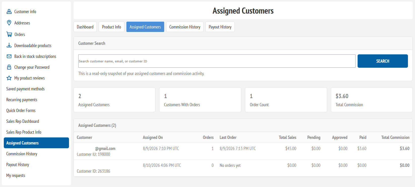This screenshot has width=415, height=187.
Task: Open Sales Rep Dashboard sidebar link
Action: [x=23, y=121]
